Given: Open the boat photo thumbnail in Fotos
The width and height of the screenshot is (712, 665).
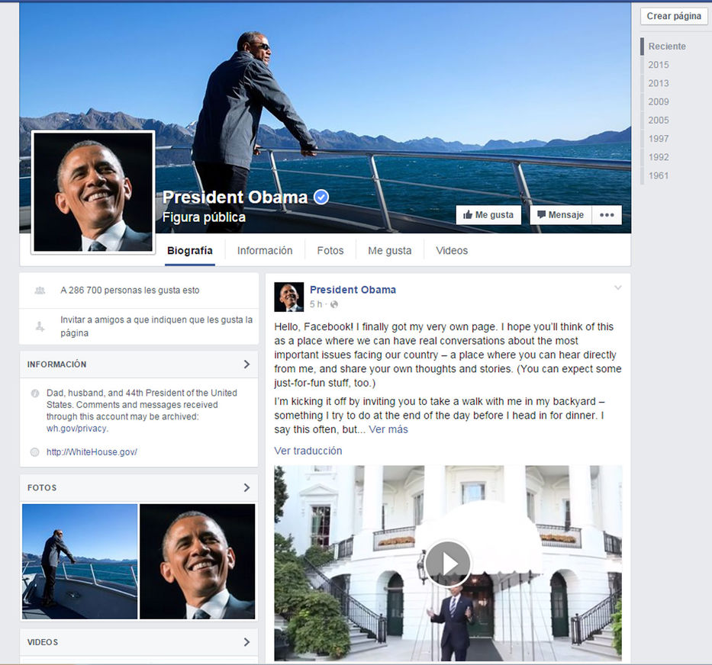Looking at the screenshot, I should [x=80, y=561].
